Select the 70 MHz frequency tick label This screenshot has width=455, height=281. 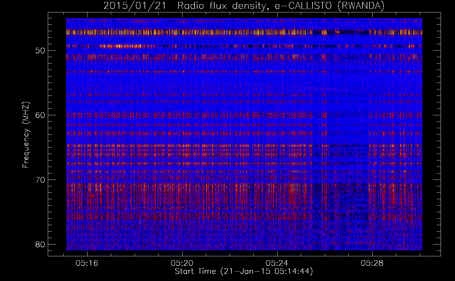pos(40,180)
